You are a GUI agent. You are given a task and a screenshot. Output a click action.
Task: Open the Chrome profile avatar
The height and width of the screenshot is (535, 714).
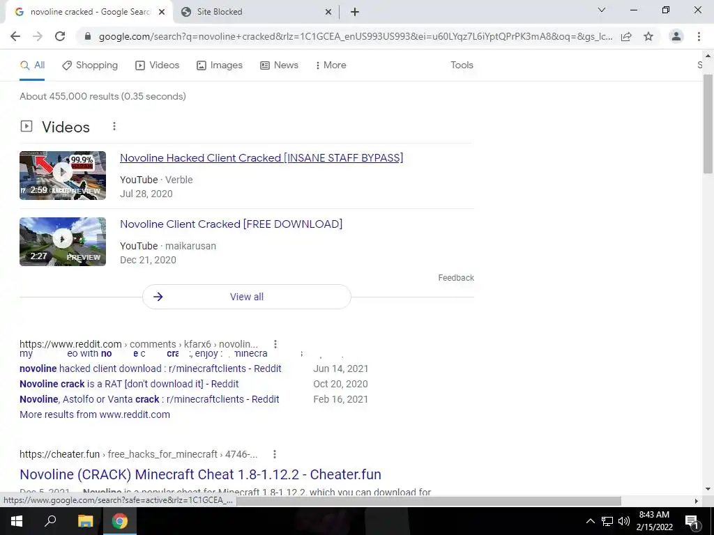[x=676, y=36]
